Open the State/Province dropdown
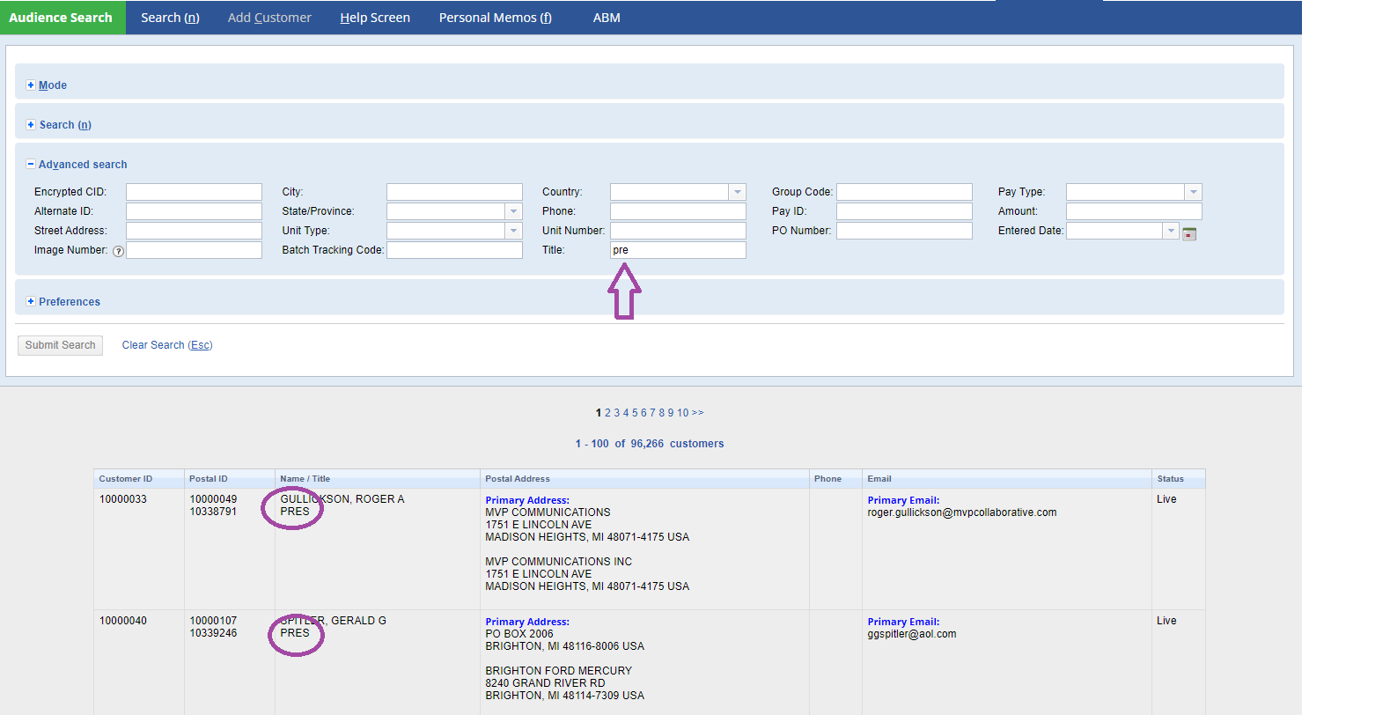This screenshot has height=715, width=1390. tap(513, 211)
